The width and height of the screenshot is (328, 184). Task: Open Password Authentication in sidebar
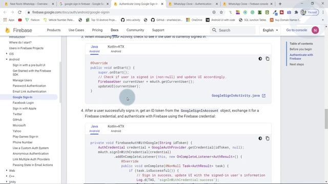tap(29, 86)
